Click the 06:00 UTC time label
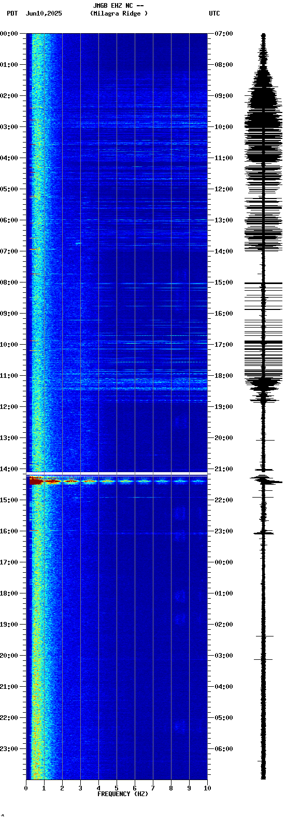 223,749
